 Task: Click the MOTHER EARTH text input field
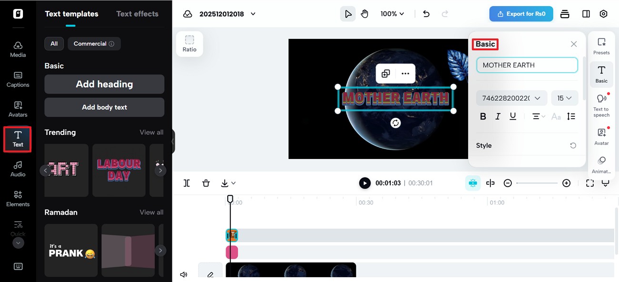527,65
